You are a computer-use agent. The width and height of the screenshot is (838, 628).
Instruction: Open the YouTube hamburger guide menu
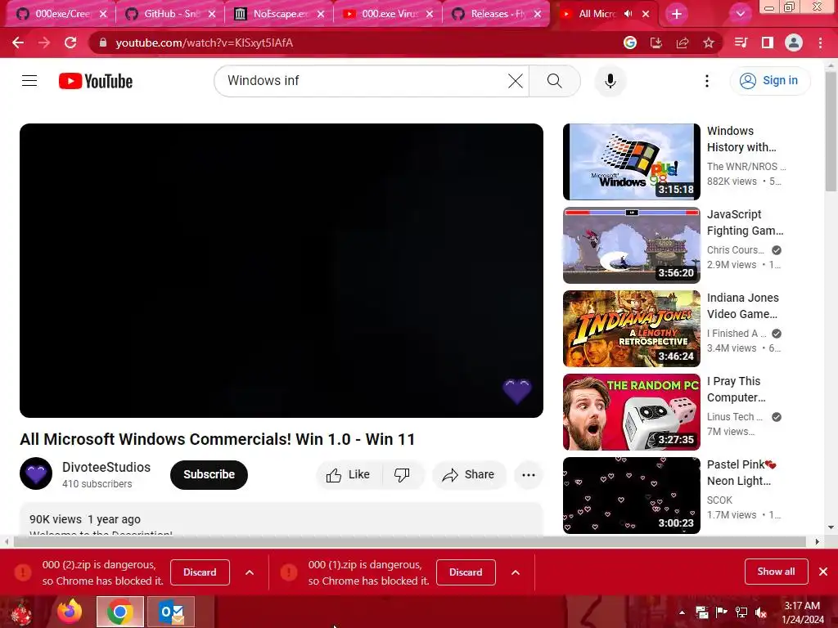click(29, 81)
